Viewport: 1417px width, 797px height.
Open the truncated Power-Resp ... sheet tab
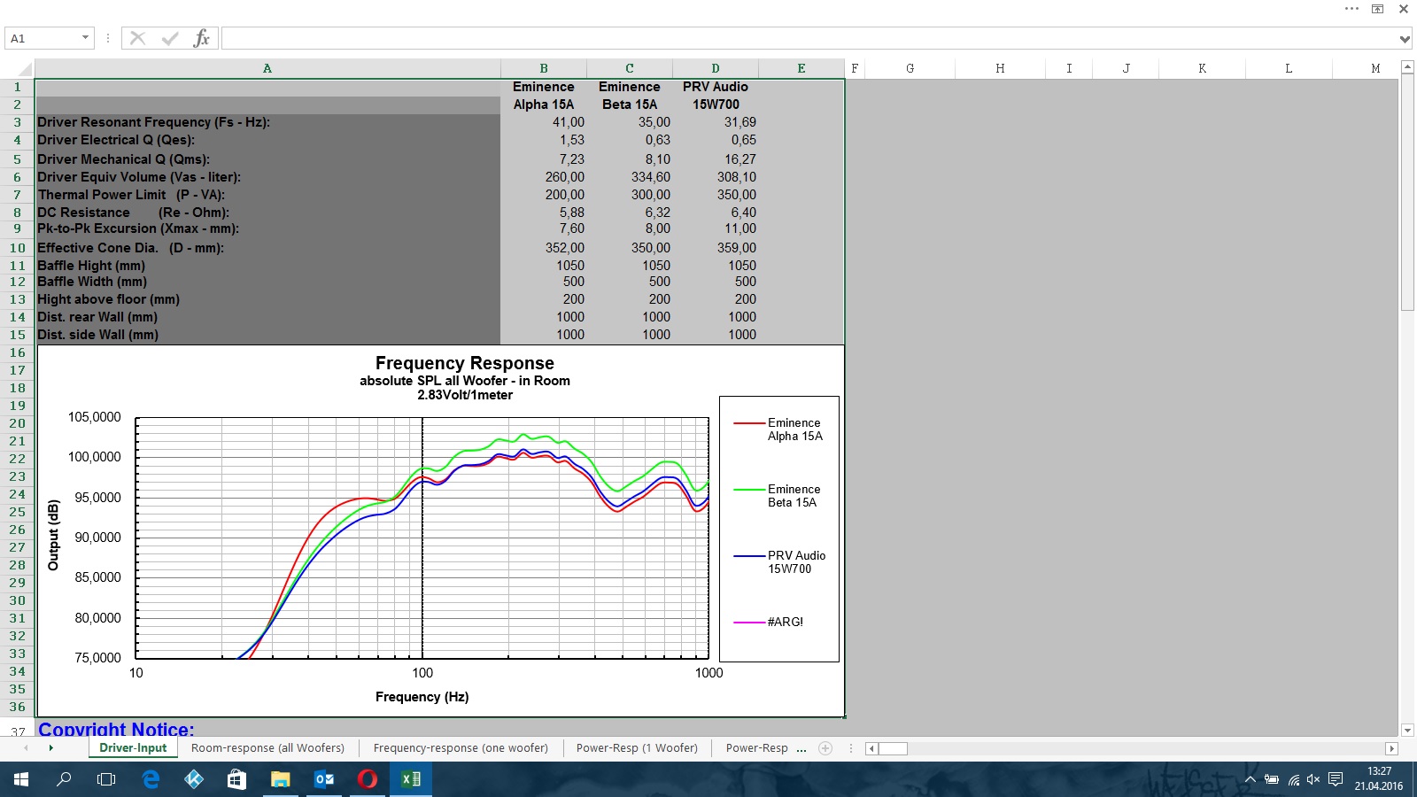point(765,748)
